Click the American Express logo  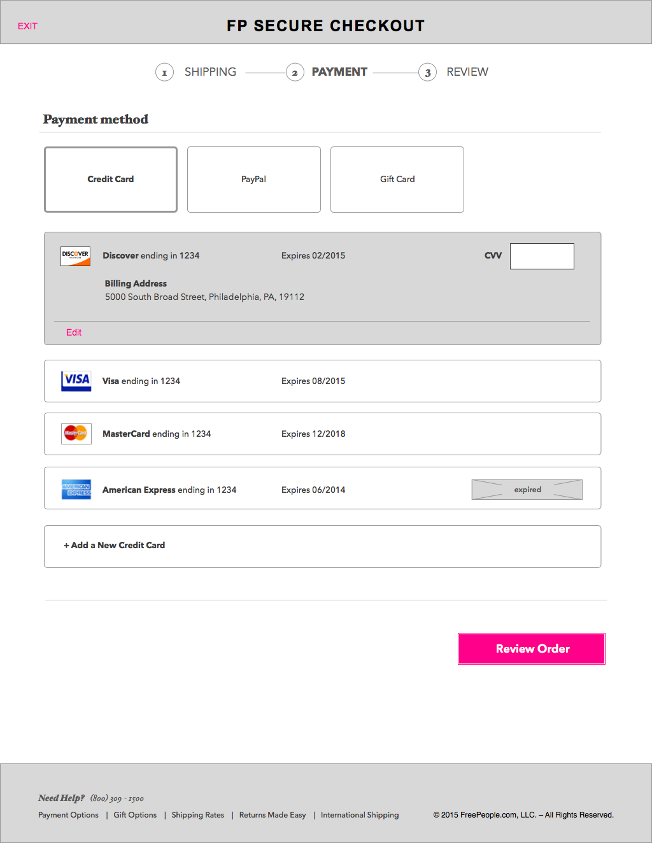pos(76,490)
